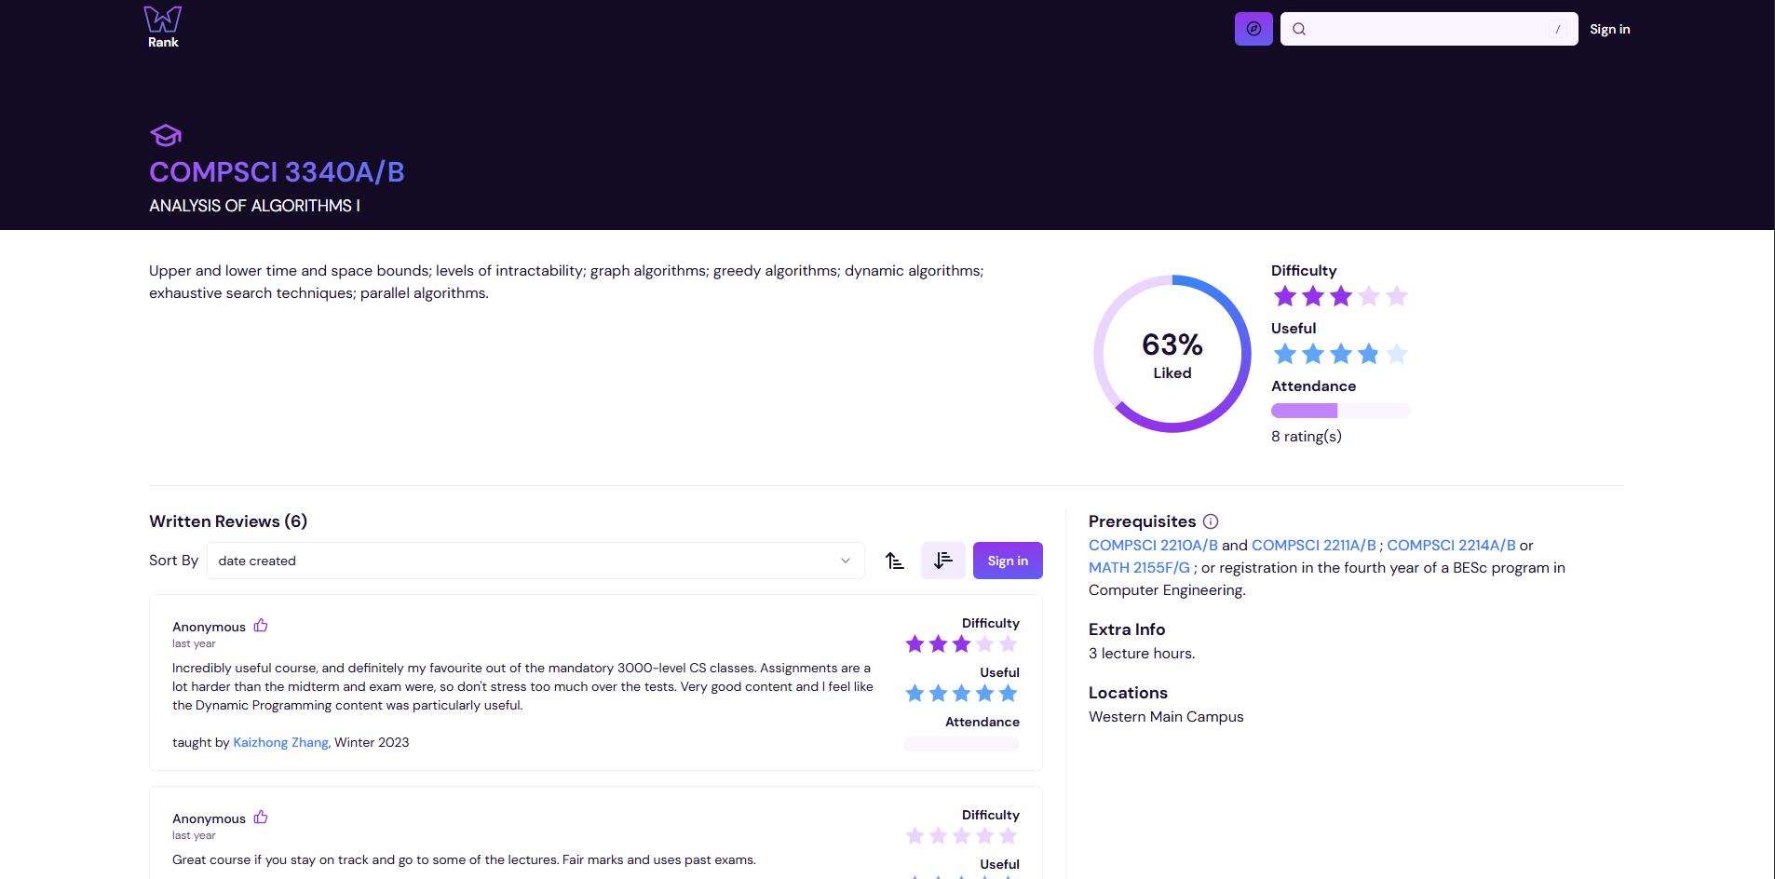Screen dimensions: 1775x879
Task: Like the second Anonymous review
Action: [261, 818]
